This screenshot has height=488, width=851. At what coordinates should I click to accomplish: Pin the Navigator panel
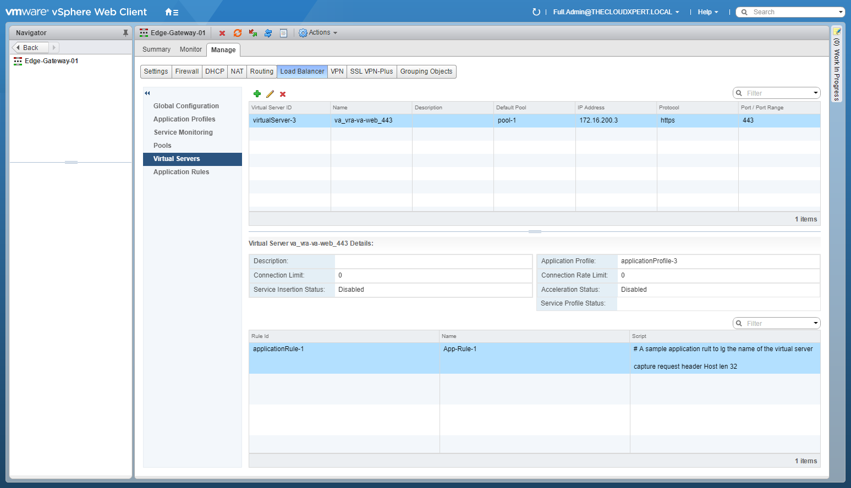125,33
